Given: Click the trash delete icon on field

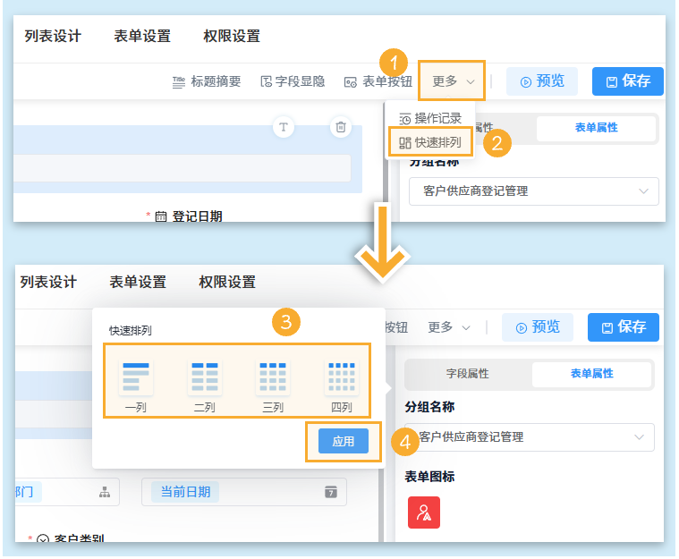Looking at the screenshot, I should point(341,127).
